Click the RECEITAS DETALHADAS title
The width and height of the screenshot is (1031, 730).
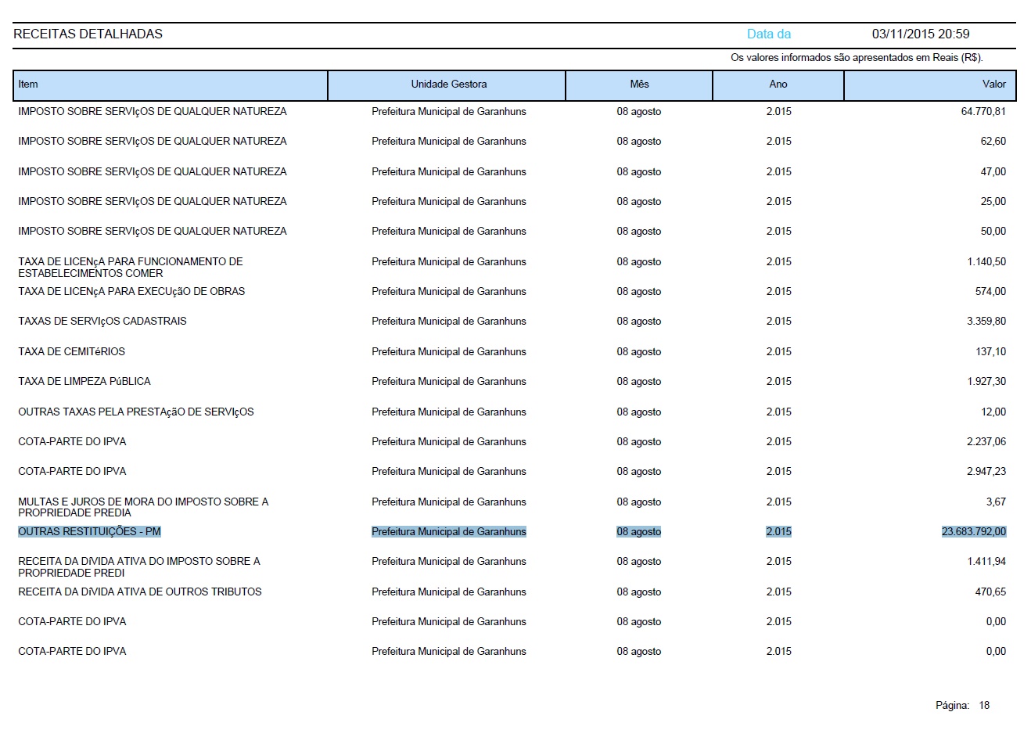click(x=88, y=34)
